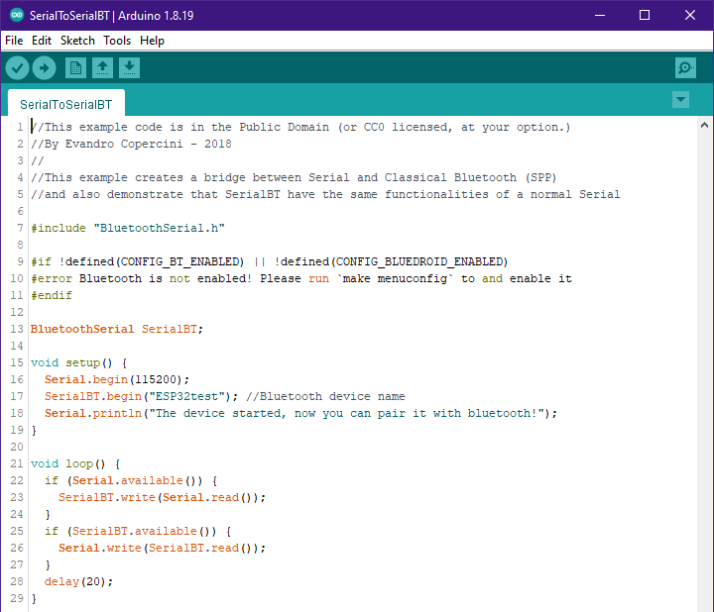Click on void loop() line
This screenshot has width=714, height=612.
coord(75,463)
